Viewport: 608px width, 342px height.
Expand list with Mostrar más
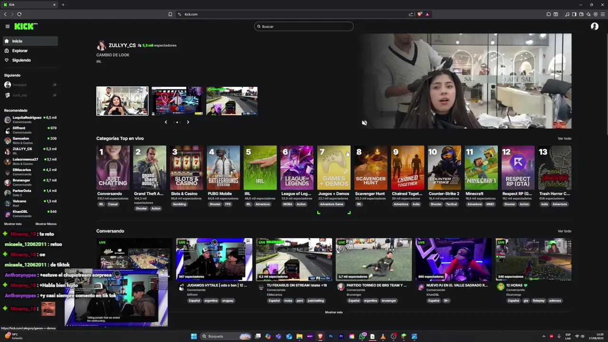click(13, 224)
